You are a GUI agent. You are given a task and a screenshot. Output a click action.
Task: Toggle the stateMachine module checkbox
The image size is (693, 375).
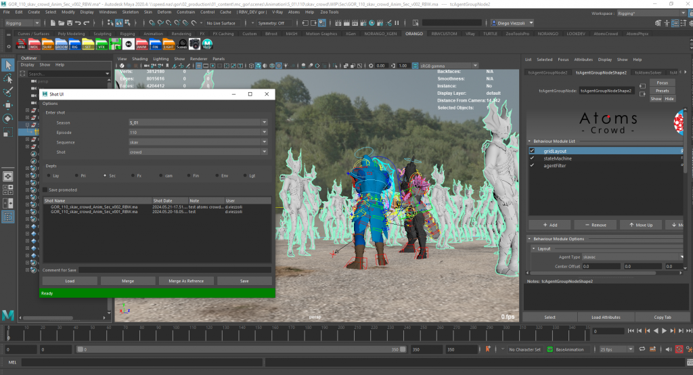click(x=532, y=158)
